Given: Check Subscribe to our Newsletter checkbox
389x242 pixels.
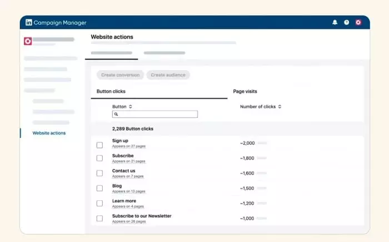Looking at the screenshot, I should click(99, 219).
